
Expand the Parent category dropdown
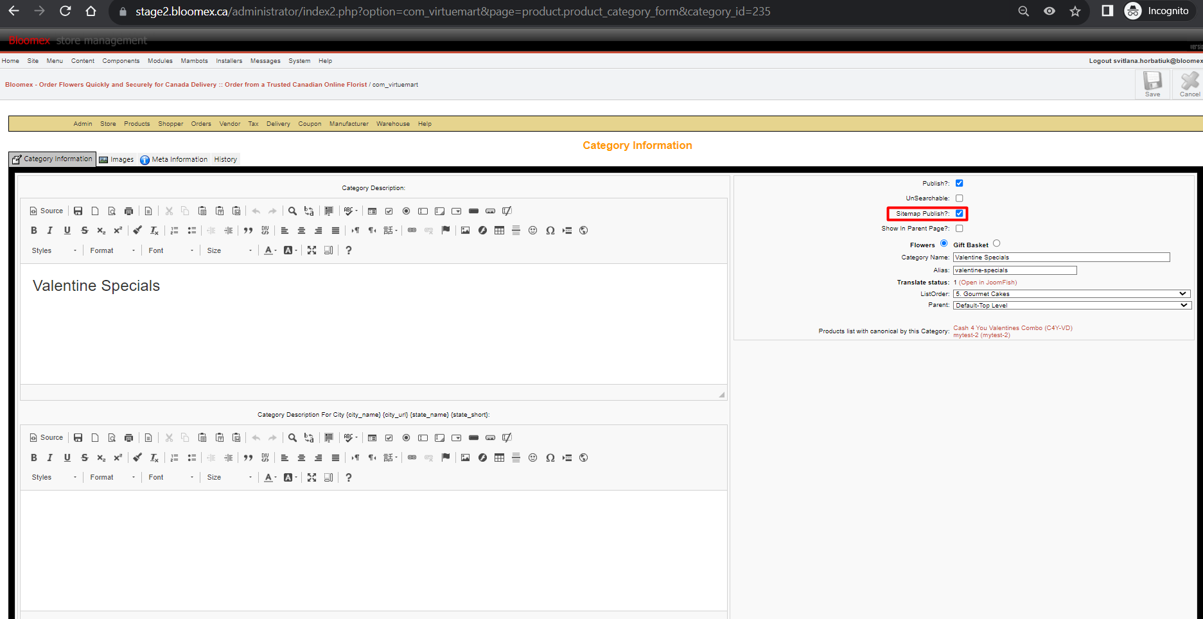pos(1071,305)
